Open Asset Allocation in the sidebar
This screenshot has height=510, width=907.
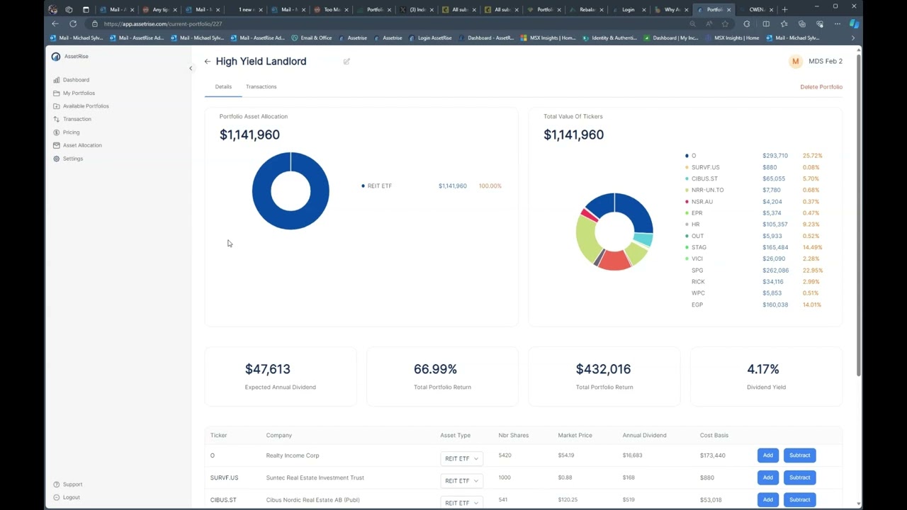(x=82, y=145)
